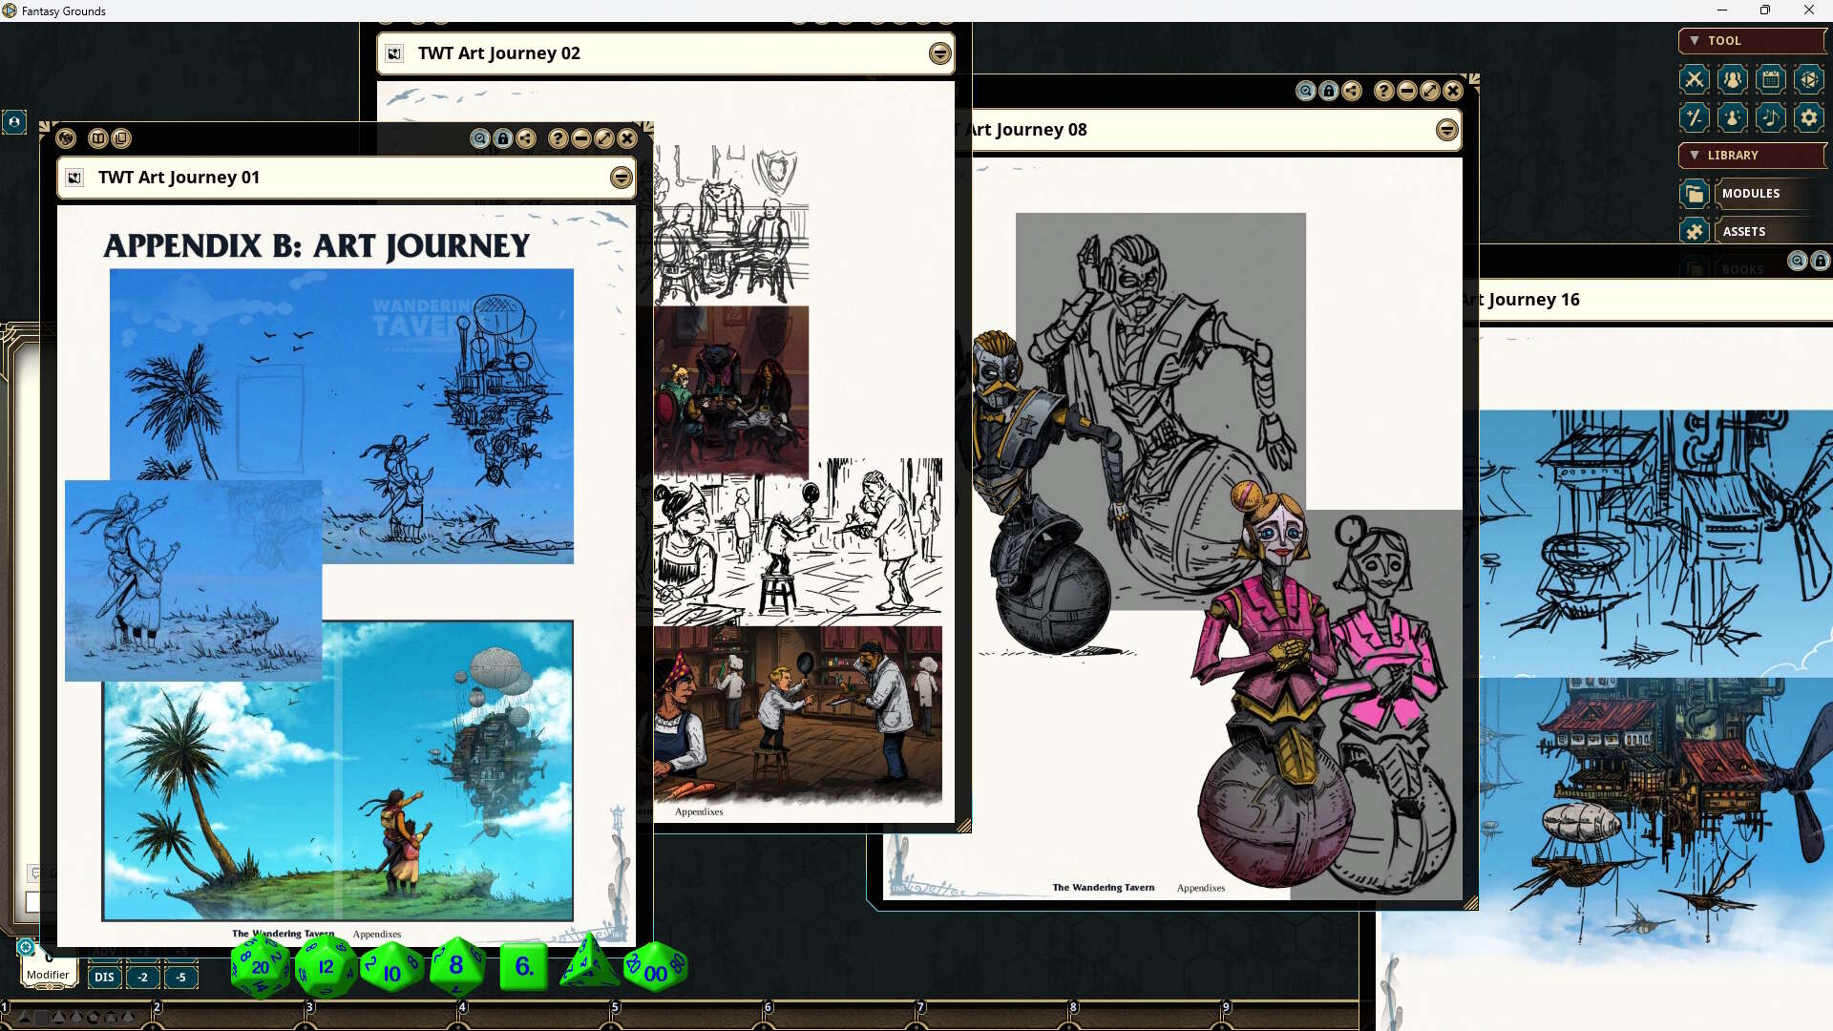The image size is (1833, 1031).
Task: Click the Art Journey 16 title text
Action: (x=1522, y=300)
